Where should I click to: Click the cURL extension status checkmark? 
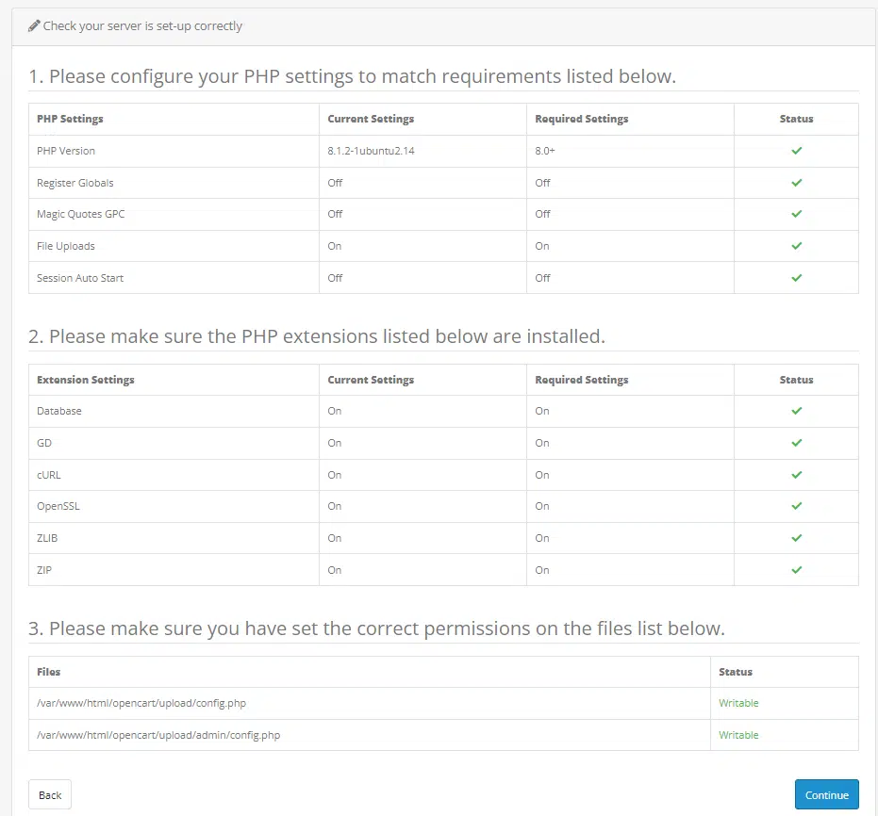coord(796,475)
